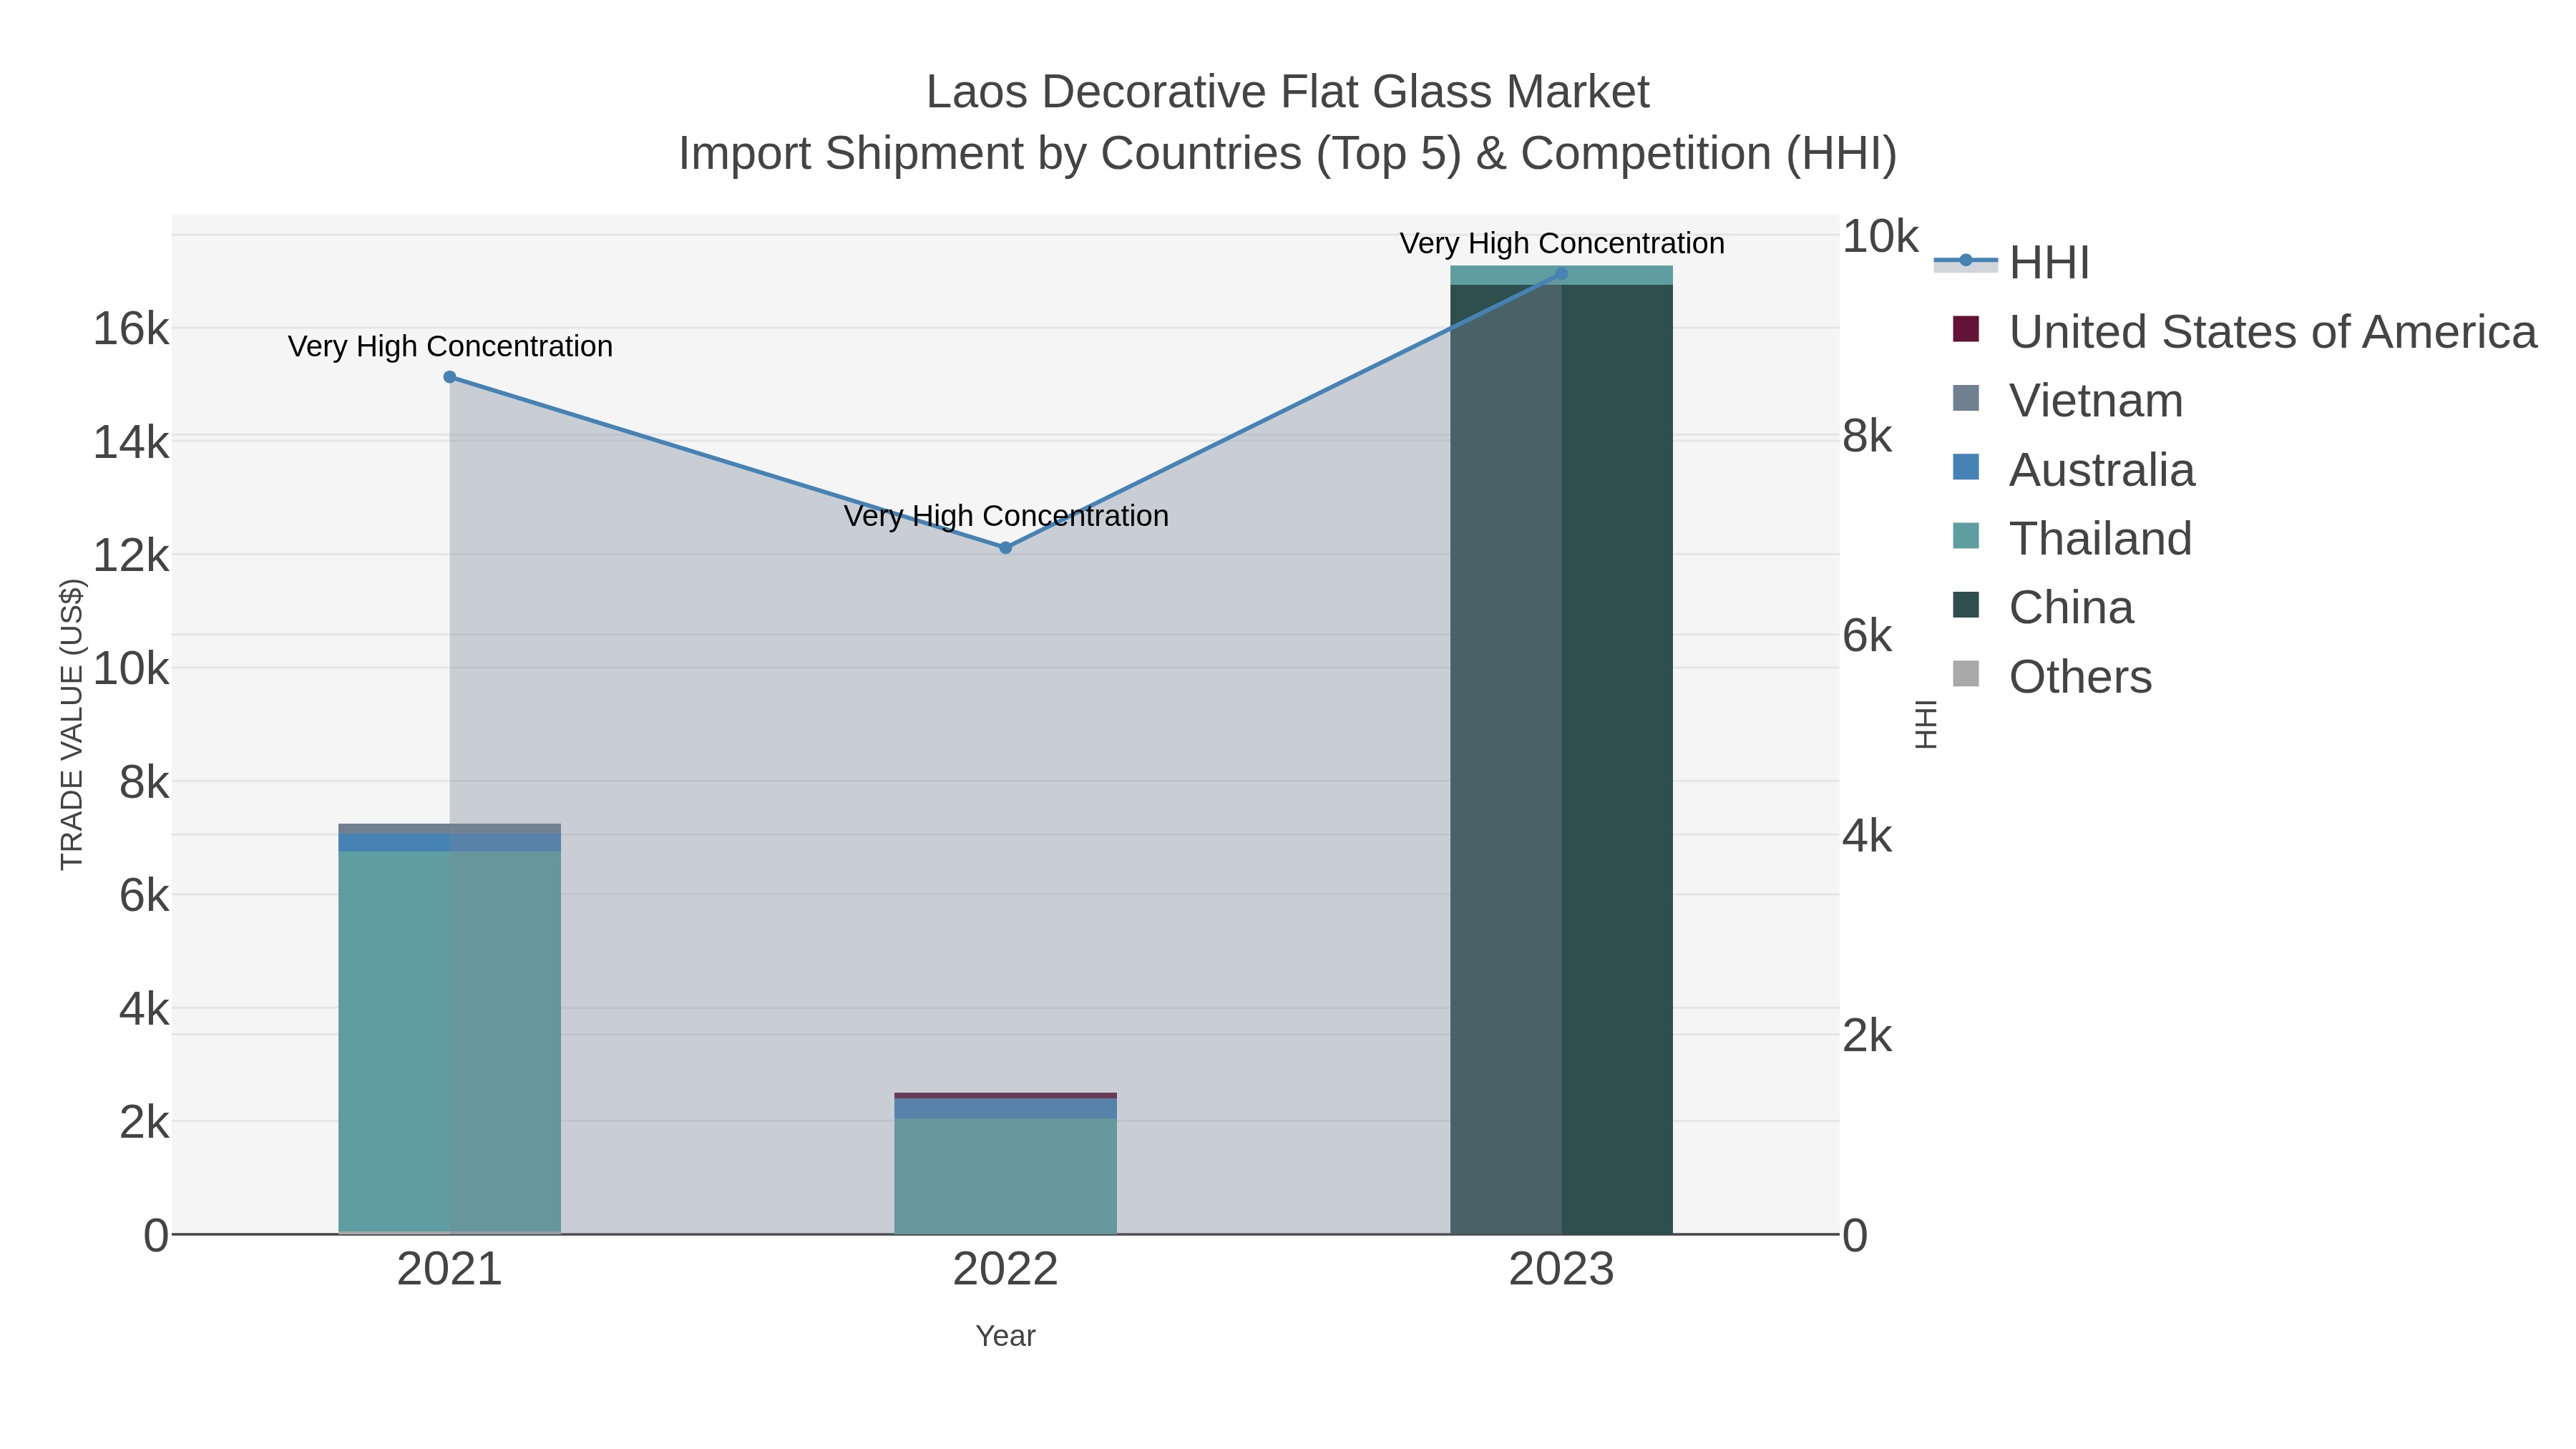Click Very High Concentration label above 2023

point(1562,244)
